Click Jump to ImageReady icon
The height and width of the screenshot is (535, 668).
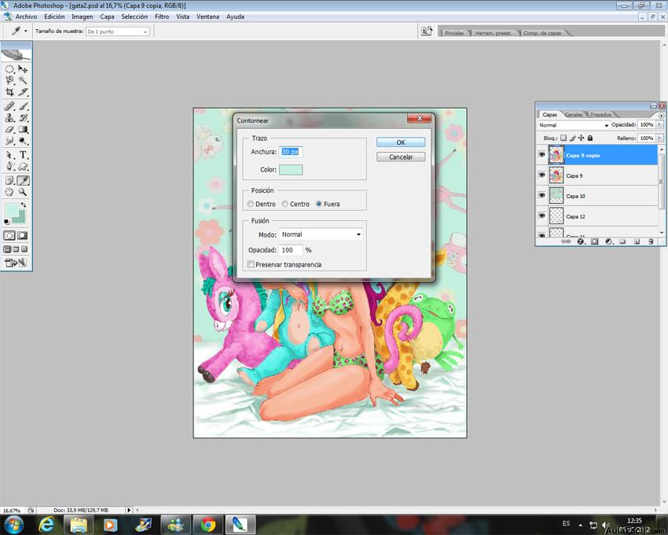(16, 263)
